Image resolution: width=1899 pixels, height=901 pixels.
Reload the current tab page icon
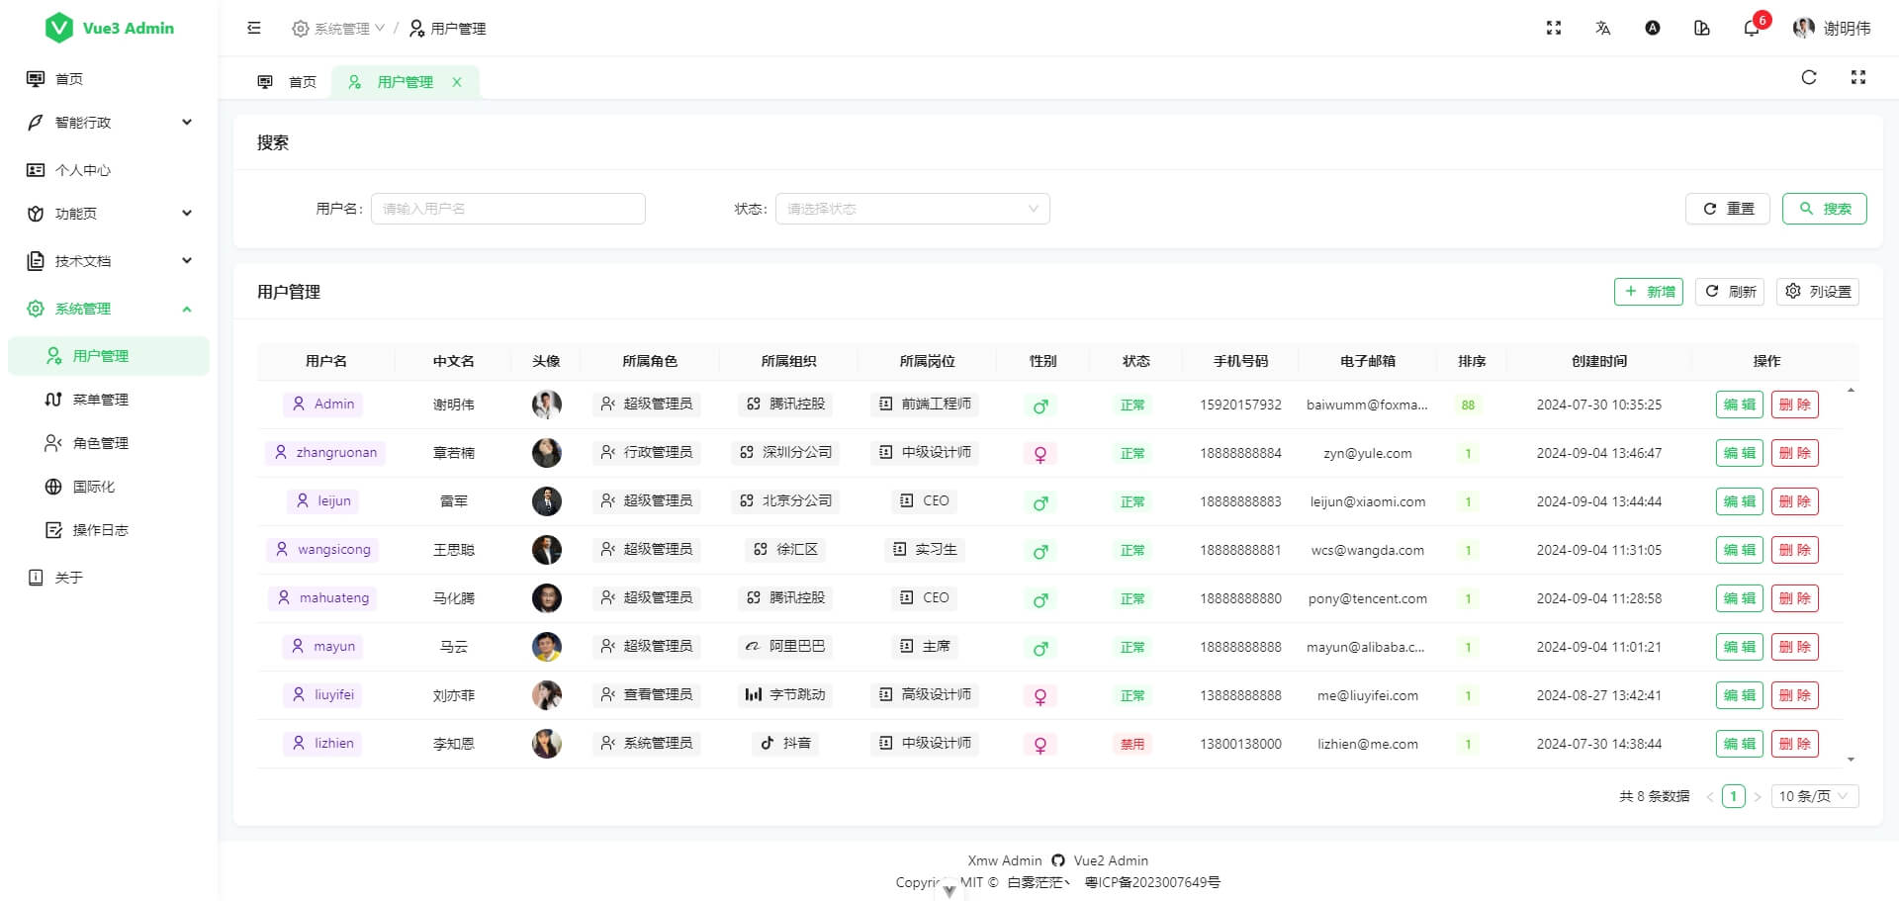point(1808,77)
